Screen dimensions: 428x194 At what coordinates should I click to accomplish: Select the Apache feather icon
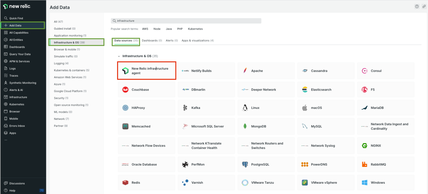tap(245, 71)
